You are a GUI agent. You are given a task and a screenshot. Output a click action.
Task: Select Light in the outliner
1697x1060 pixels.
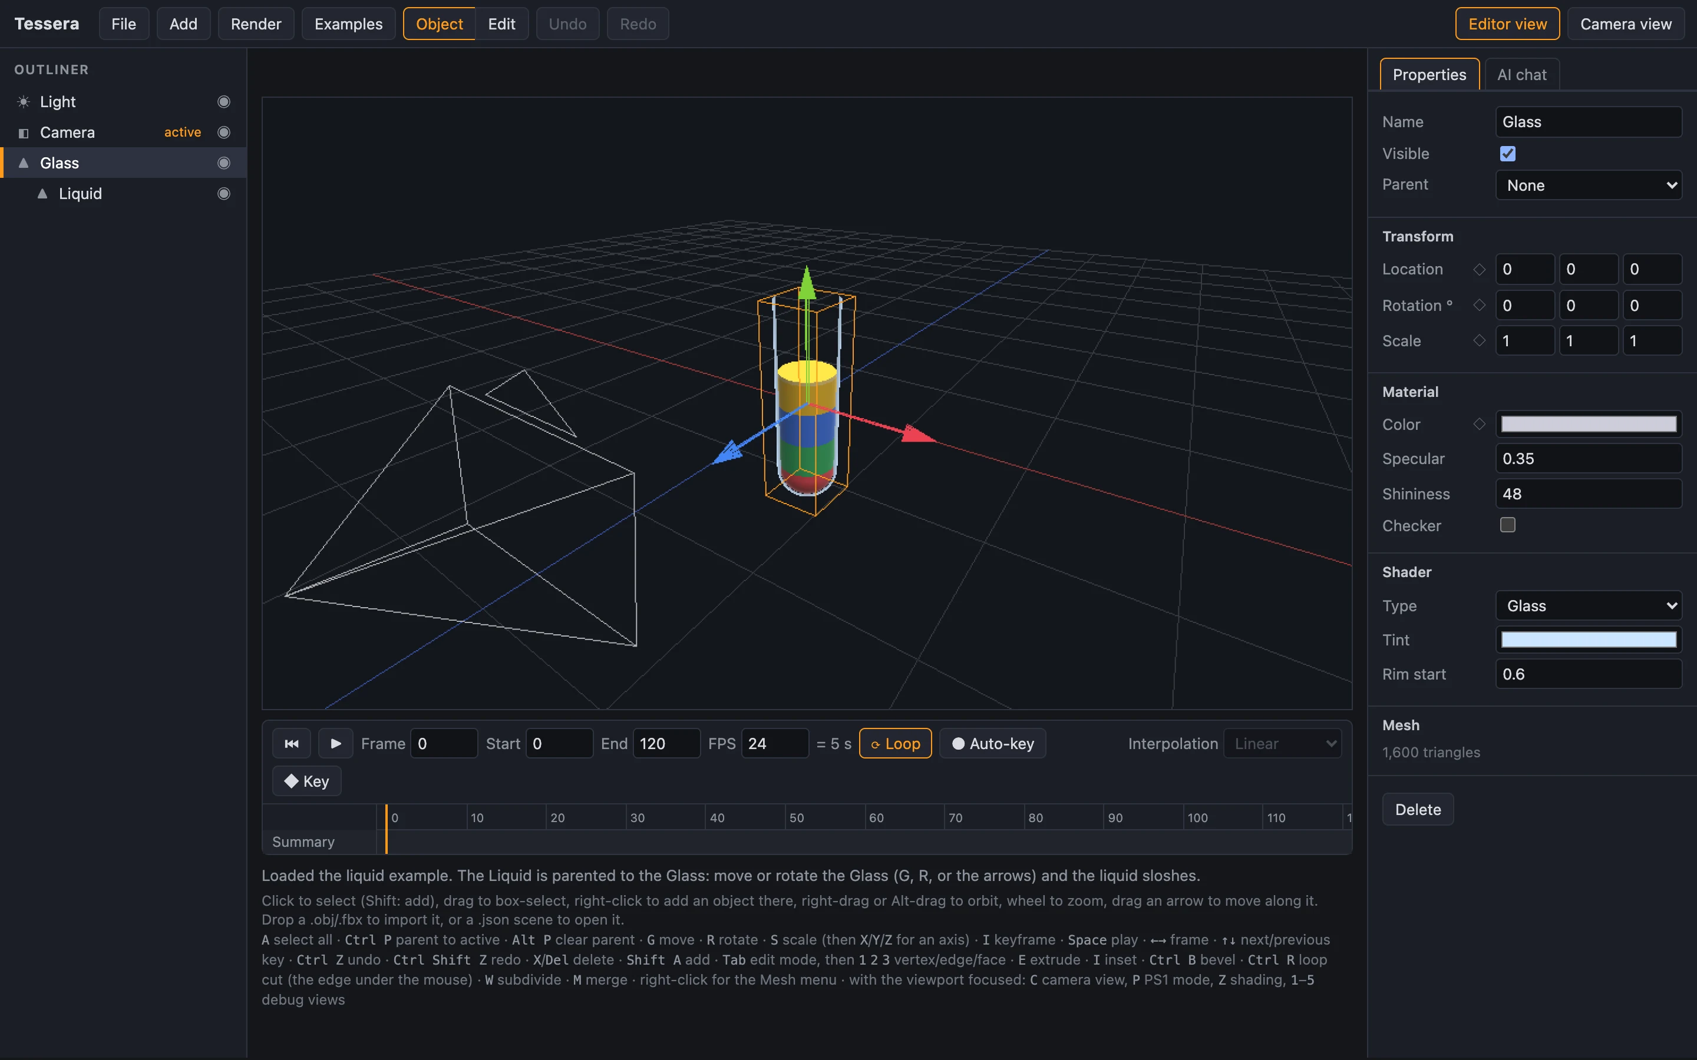(x=123, y=102)
